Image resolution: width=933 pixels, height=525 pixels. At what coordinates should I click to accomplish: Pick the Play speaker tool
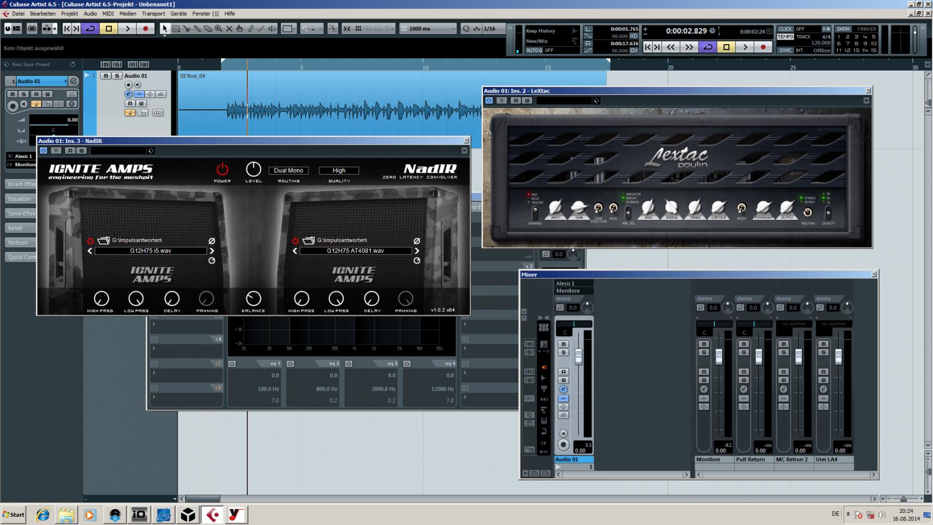(x=272, y=29)
